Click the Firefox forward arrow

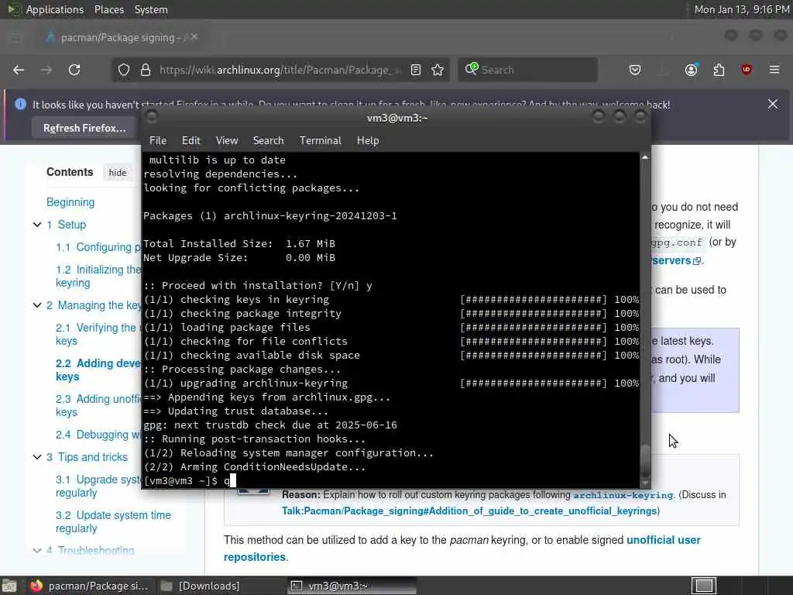[46, 70]
